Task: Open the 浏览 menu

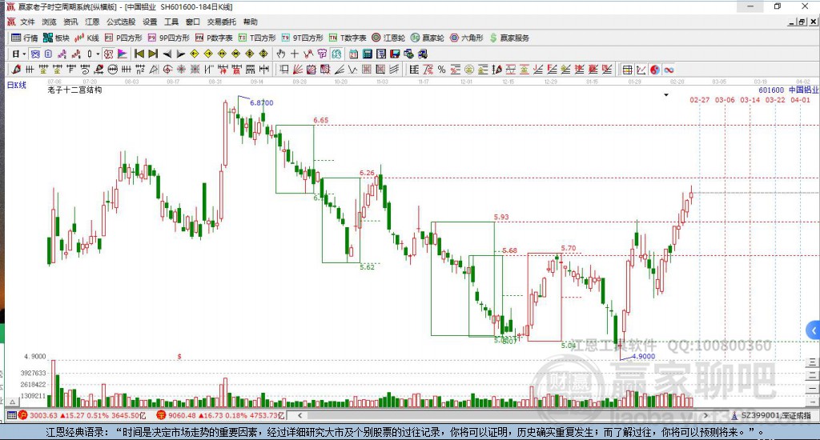Action: pyautogui.click(x=49, y=22)
